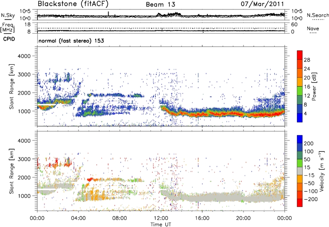Click '1000' on the velocity panel range axis

coord(24,196)
